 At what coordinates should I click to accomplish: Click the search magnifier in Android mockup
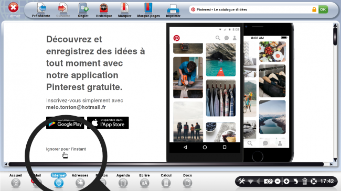click(218, 38)
